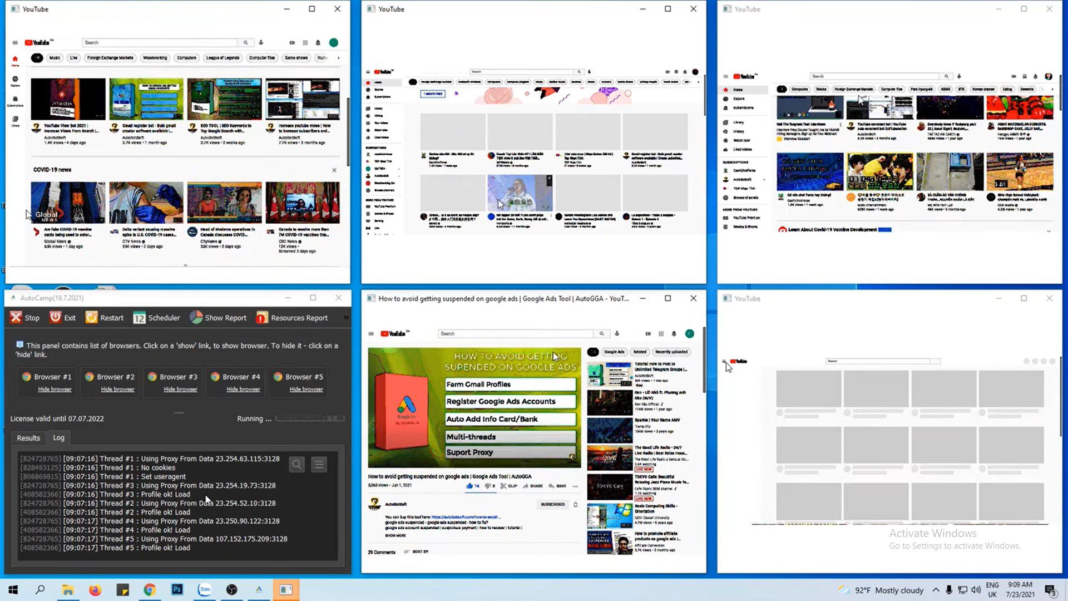Click Save under the AutoGGA video
1068x601 pixels.
(557, 486)
